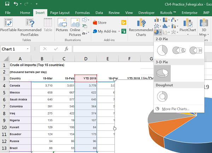Choose the Doughnut chart option
212x153 pixels.
(162, 96)
